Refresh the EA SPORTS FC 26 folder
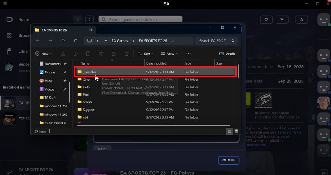 [76, 41]
